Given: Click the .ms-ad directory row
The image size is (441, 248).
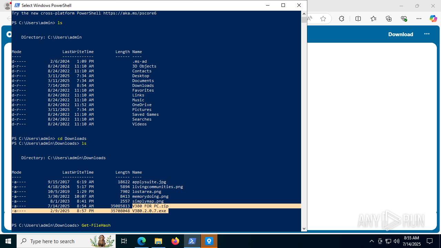Looking at the screenshot, I should pos(79,61).
